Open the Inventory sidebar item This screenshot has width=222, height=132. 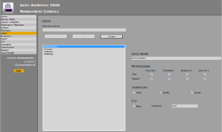tap(19, 36)
